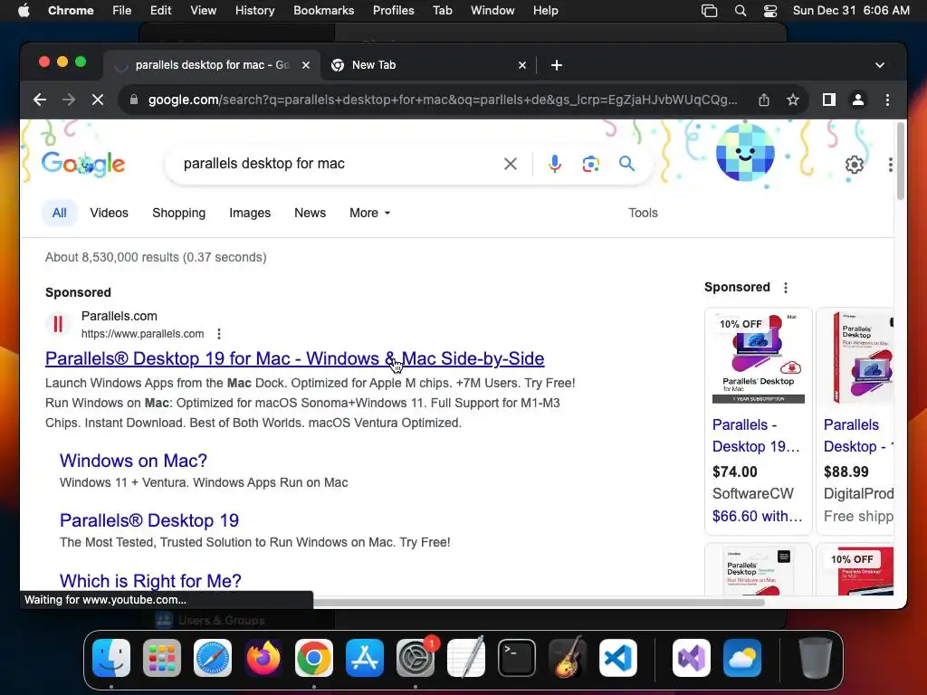Click the vertical page scrollbar
The width and height of the screenshot is (927, 695).
(901, 162)
